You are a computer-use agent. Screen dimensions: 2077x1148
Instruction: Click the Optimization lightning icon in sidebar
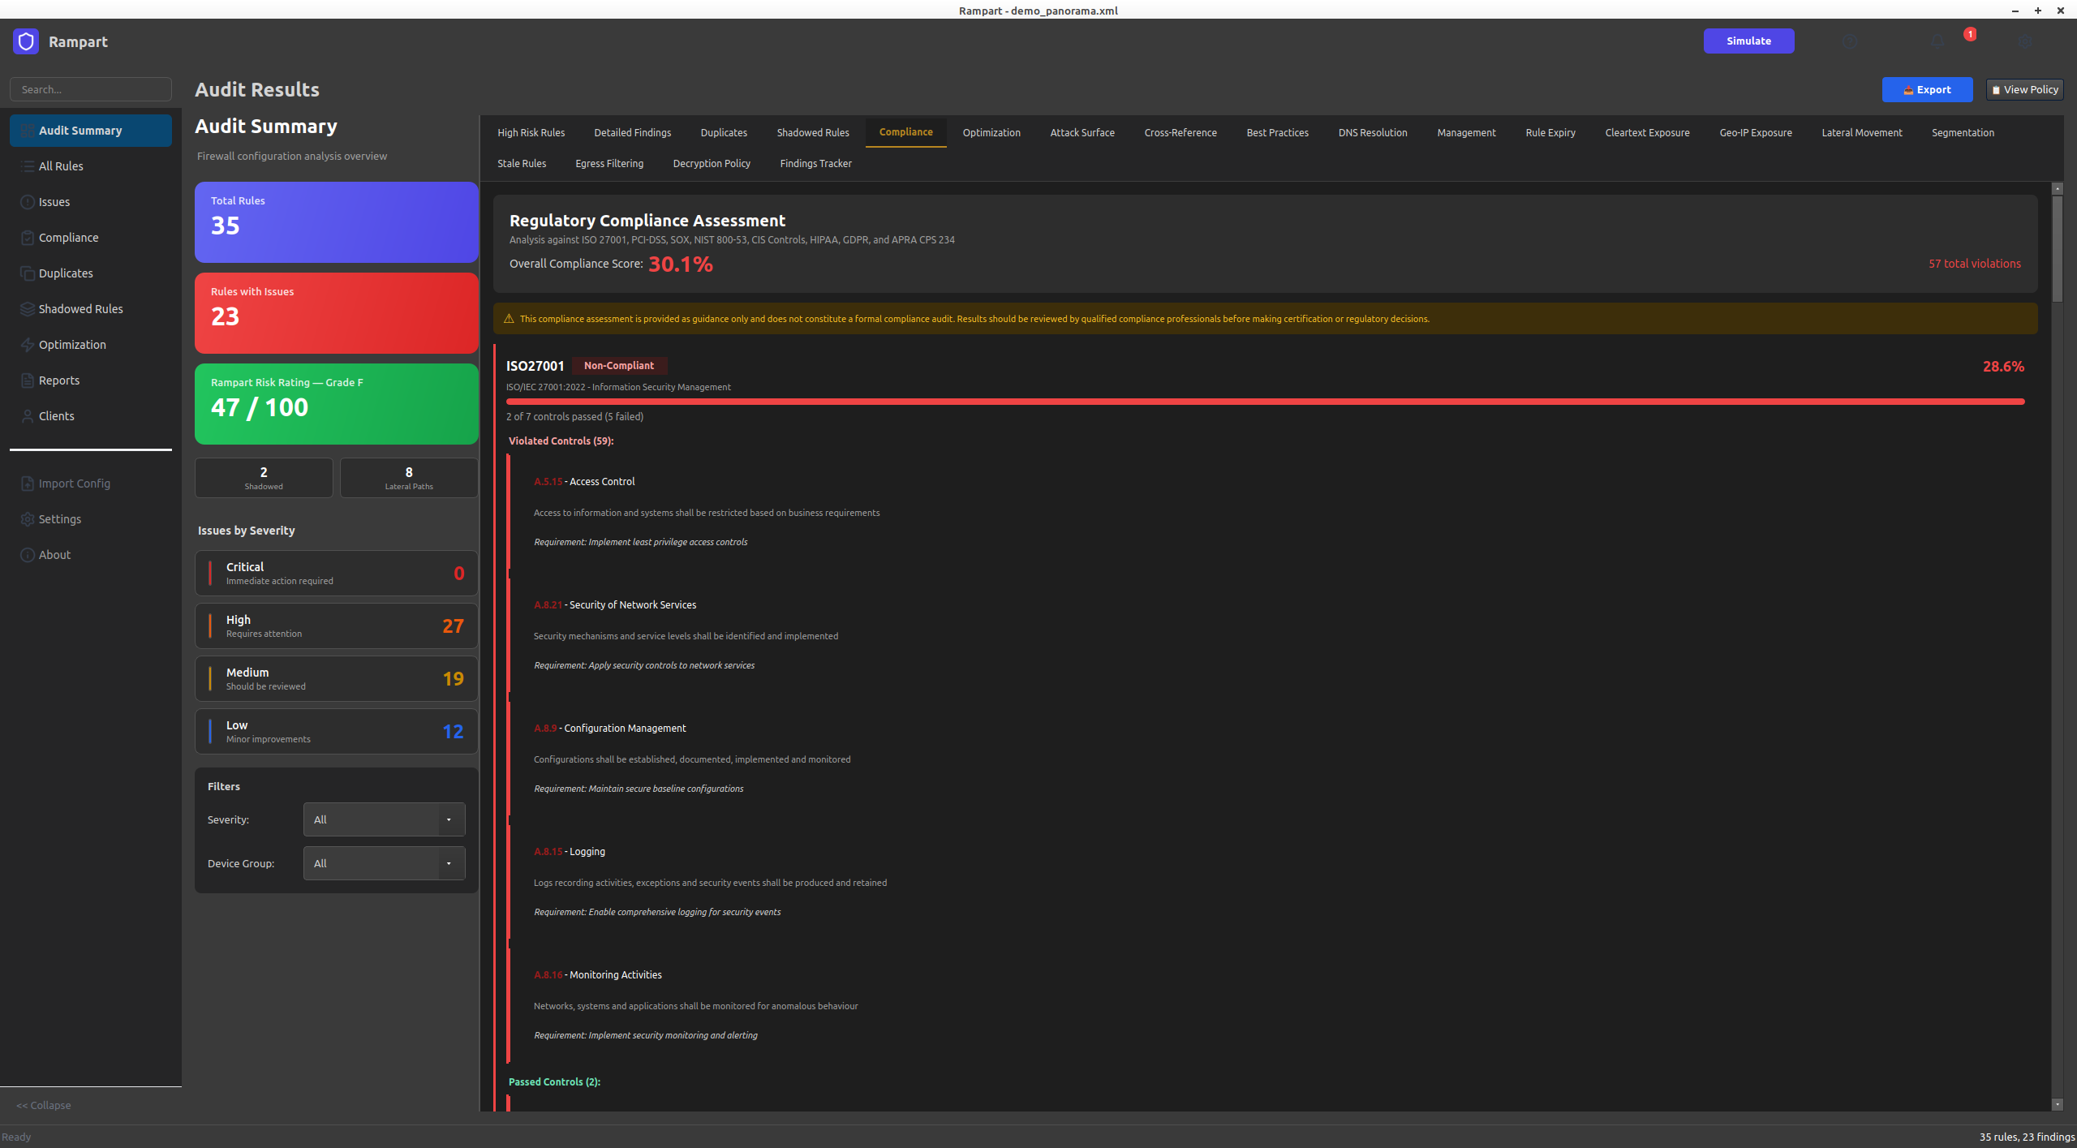pos(28,345)
